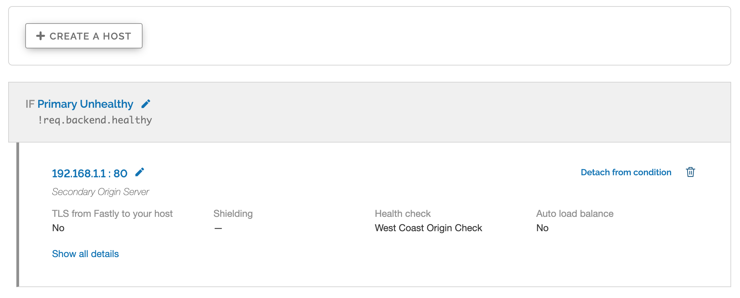Expand Show all details

(x=85, y=254)
